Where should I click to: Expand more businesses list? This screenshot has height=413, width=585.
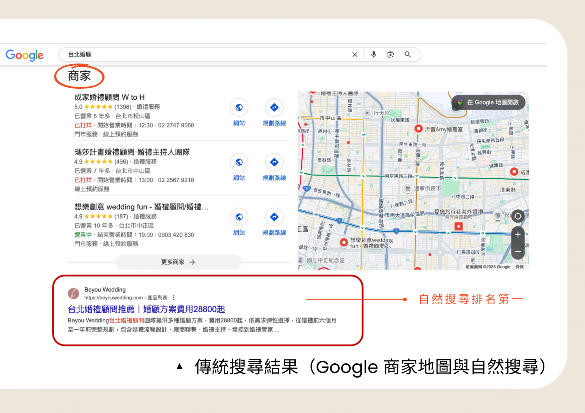click(x=178, y=262)
